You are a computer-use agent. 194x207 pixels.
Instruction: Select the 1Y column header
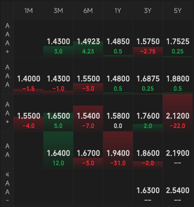[x=118, y=11]
